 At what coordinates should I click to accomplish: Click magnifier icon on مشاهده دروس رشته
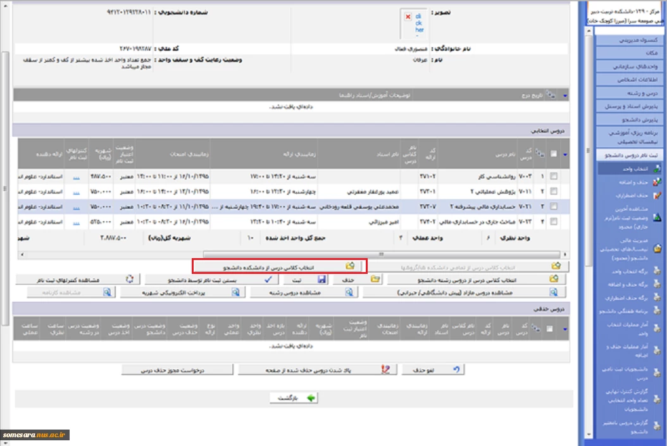click(350, 292)
